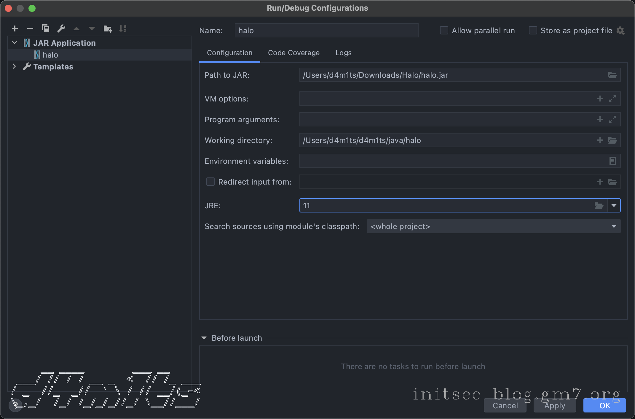Toggle Redirect input from checkbox
The image size is (635, 419).
[210, 182]
